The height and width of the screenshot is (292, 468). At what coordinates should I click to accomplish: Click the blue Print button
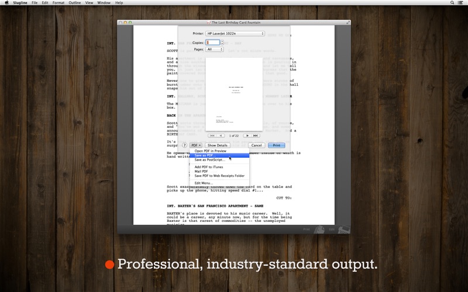point(276,145)
